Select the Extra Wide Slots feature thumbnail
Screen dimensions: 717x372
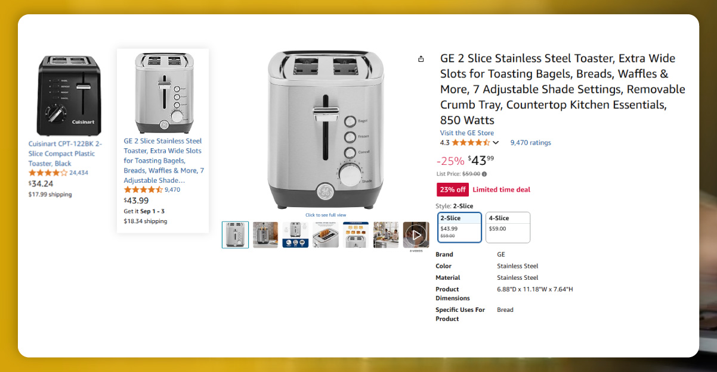click(x=325, y=235)
